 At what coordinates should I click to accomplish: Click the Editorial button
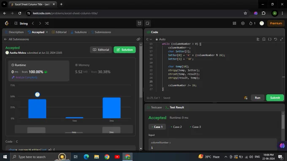pyautogui.click(x=101, y=50)
